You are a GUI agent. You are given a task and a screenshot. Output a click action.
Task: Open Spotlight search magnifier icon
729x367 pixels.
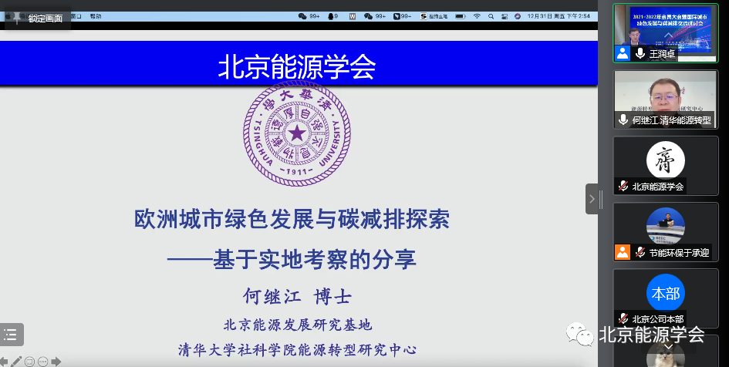pos(491,16)
